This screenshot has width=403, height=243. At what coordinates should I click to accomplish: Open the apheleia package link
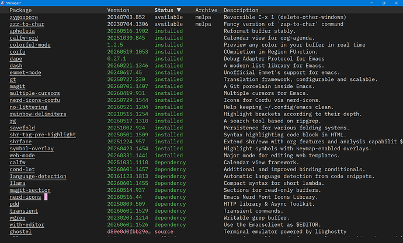[x=22, y=31]
